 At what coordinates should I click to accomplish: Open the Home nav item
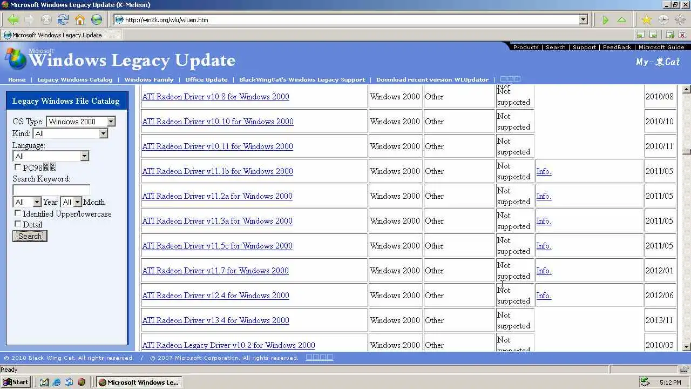[x=17, y=79]
